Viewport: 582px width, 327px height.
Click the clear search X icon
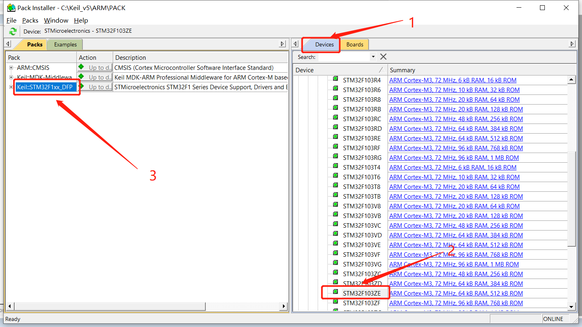pyautogui.click(x=384, y=57)
